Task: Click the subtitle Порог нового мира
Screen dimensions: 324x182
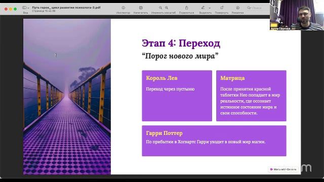Action: 180,56
